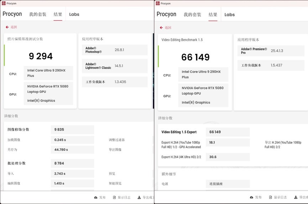Click 详细分数 heading in left window

coord(11,116)
